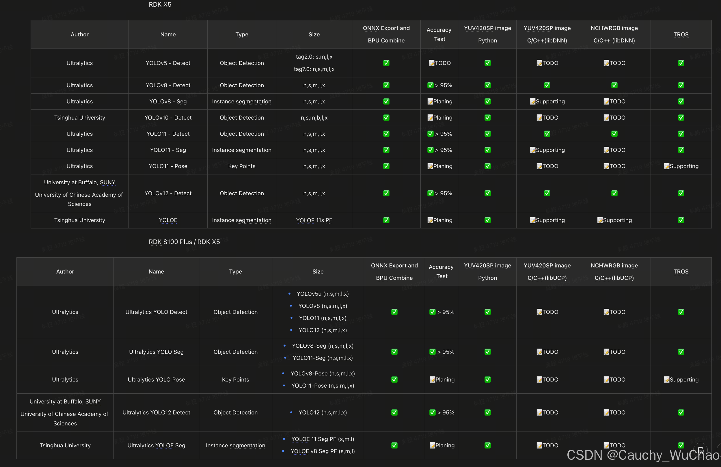Screen dimensions: 721x467
Task: Click the YOLOv5 Detect ONNX Export green checkmark
Action: [386, 63]
